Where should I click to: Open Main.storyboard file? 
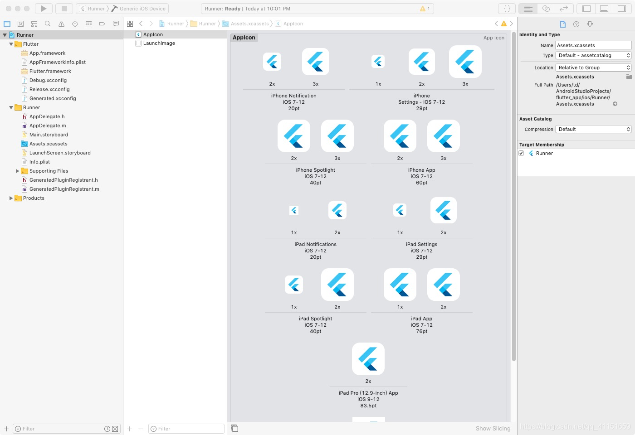tap(49, 135)
